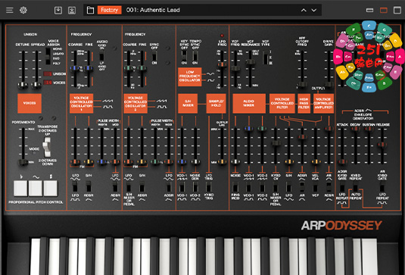This screenshot has height=275, width=405.
Task: Switch to the largest view size icon
Action: tap(397, 10)
